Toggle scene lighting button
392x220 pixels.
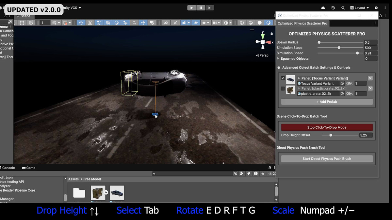coord(175,22)
